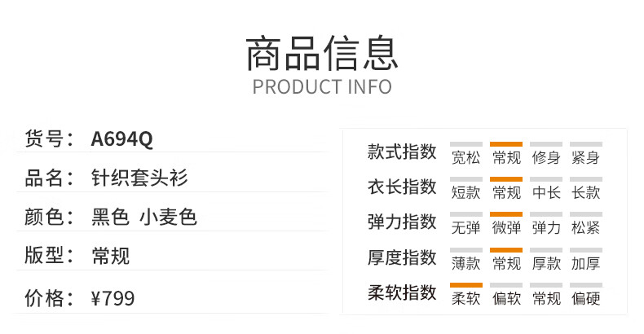Screen dimensions: 644x334
Task: Click the orange 常规 bar in 款式指数
Action: point(506,144)
